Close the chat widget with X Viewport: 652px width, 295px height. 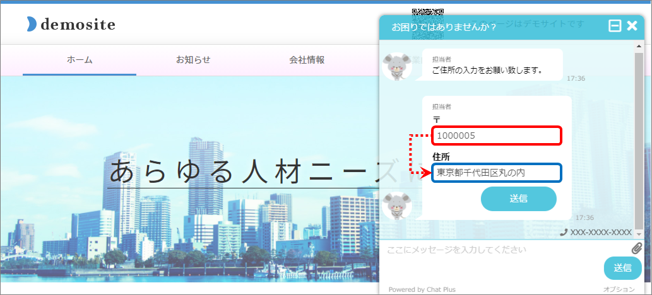[x=632, y=26]
